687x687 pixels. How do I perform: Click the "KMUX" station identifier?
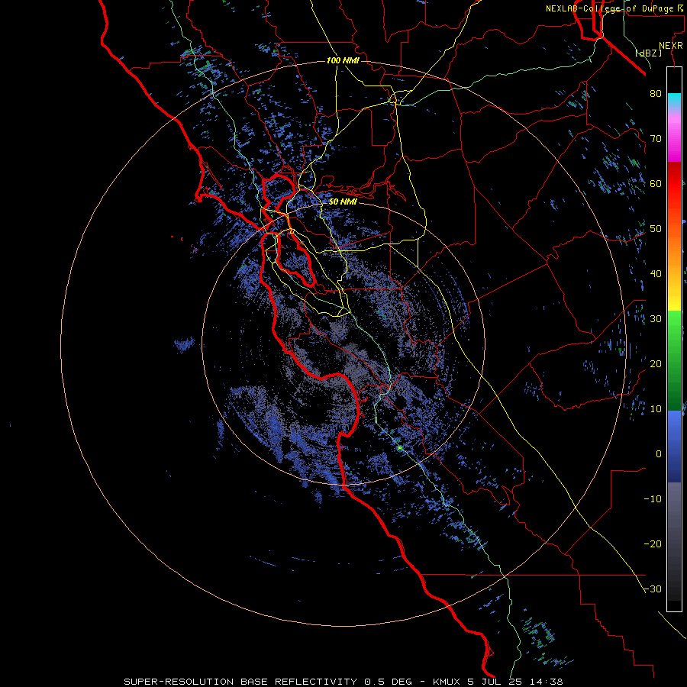pos(448,682)
